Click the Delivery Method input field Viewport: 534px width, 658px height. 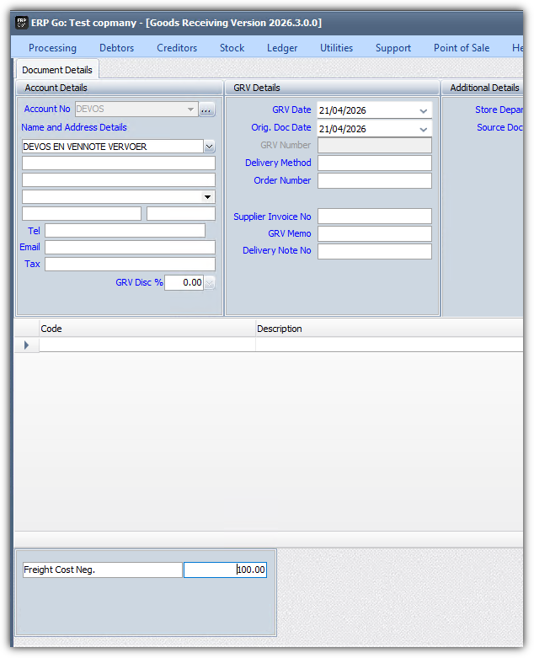(x=374, y=163)
